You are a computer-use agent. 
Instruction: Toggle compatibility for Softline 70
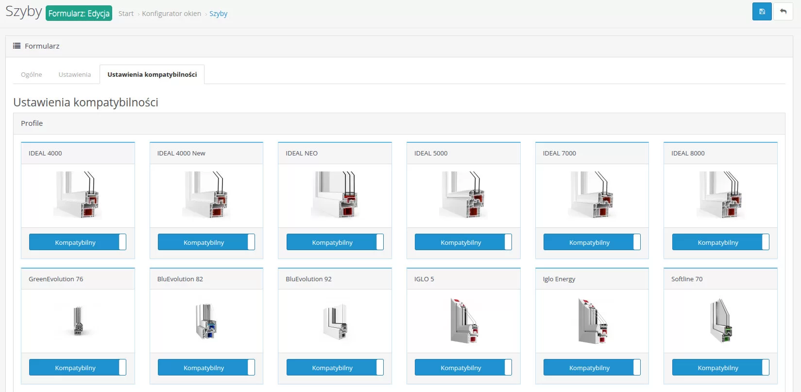(x=720, y=367)
